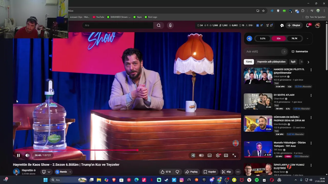The height and width of the screenshot is (184, 328).
Task: Click the search magnifier button
Action: tap(159, 25)
